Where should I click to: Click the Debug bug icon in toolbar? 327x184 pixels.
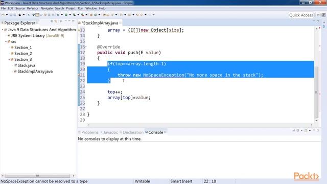click(58, 15)
